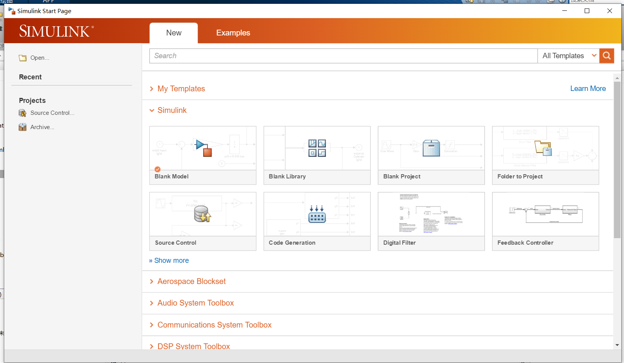
Task: Click the default-template checkmark badge on Blank Model
Action: (157, 169)
